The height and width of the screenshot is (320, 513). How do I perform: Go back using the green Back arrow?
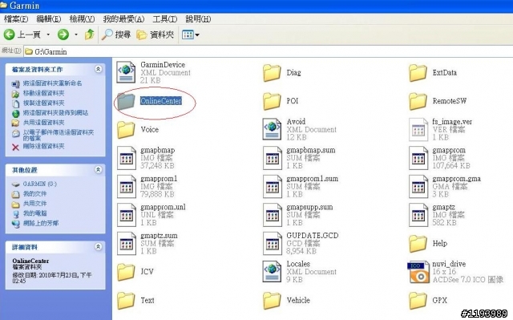9,34
